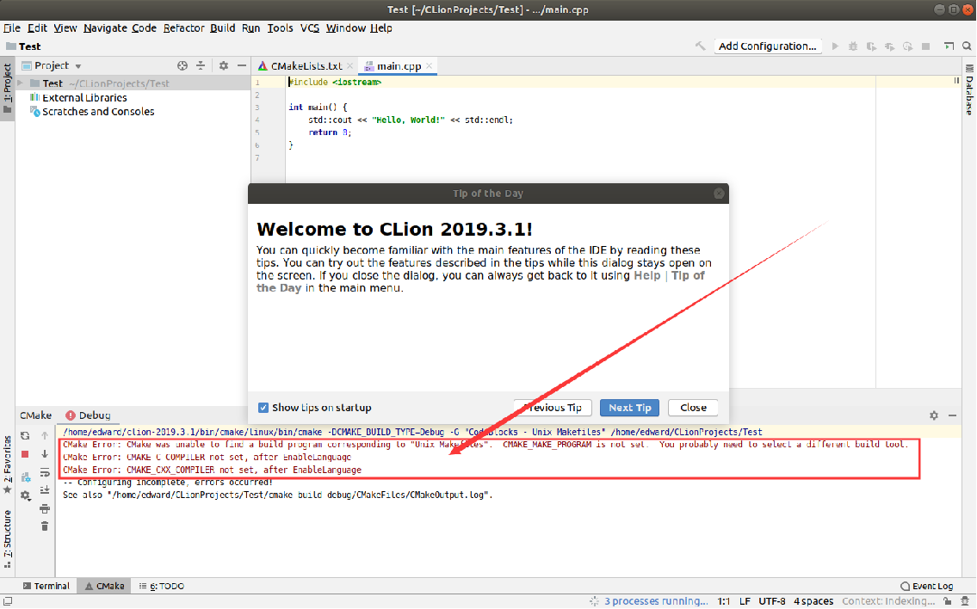
Task: Close the Tip of the Day dialog X
Action: click(x=719, y=194)
